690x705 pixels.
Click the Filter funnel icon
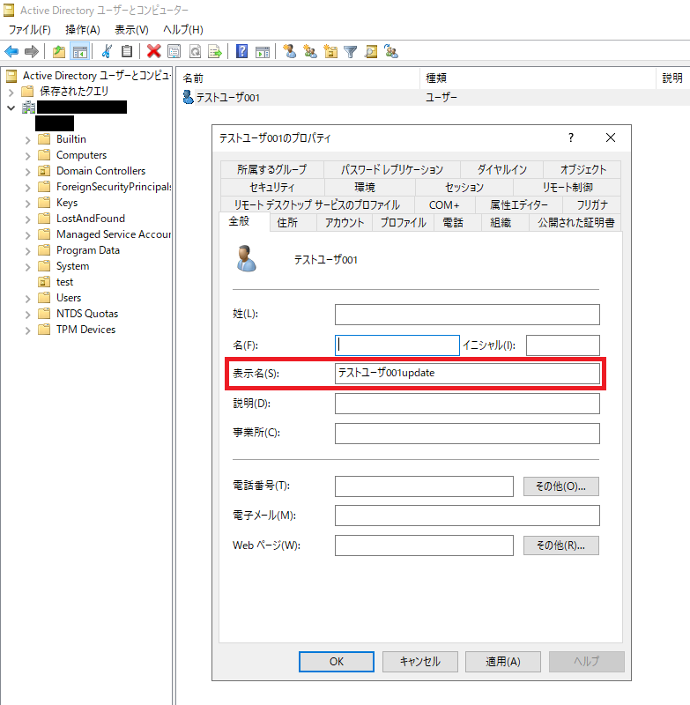[x=350, y=52]
